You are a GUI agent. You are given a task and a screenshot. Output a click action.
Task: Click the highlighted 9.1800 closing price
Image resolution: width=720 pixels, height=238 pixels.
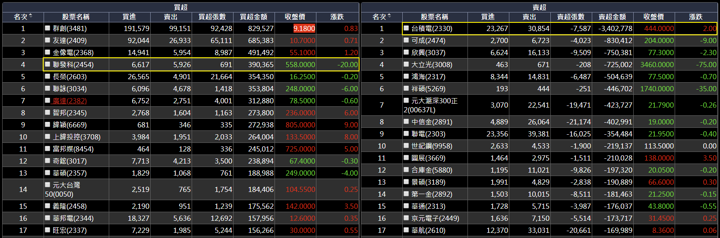click(x=304, y=28)
